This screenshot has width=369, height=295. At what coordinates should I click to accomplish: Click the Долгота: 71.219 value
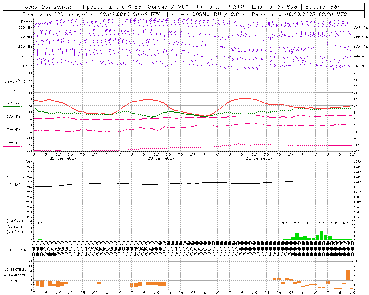click(x=220, y=7)
